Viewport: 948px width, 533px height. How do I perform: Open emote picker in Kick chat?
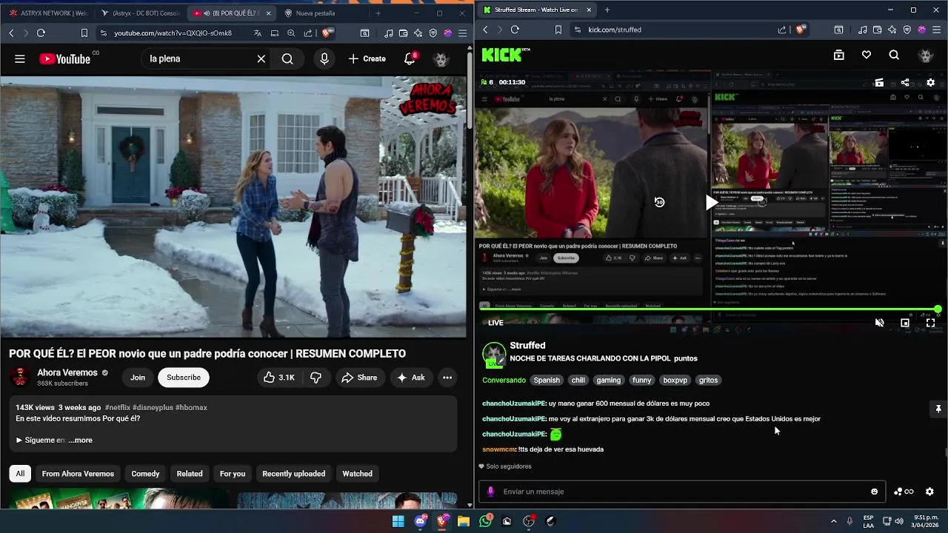[874, 492]
